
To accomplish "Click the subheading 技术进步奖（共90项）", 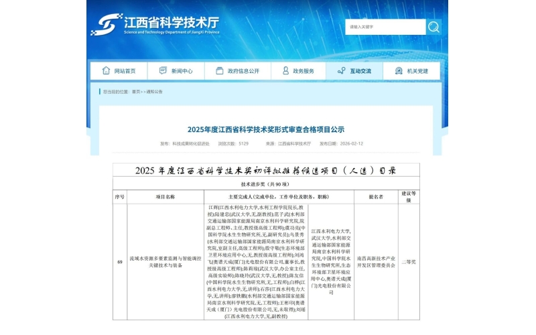I will (265, 184).
